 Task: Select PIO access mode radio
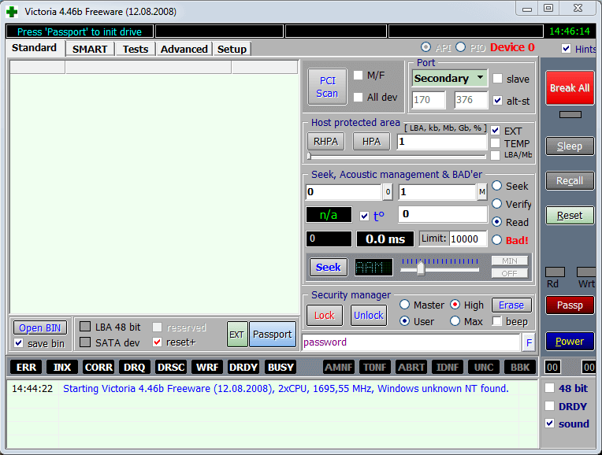tap(461, 47)
